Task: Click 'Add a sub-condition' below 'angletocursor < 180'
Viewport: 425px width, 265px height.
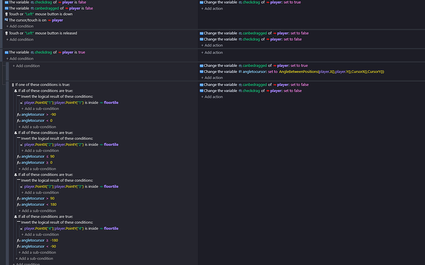Action: (x=37, y=211)
